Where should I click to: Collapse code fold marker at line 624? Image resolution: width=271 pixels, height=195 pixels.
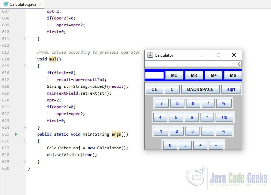[26, 127]
